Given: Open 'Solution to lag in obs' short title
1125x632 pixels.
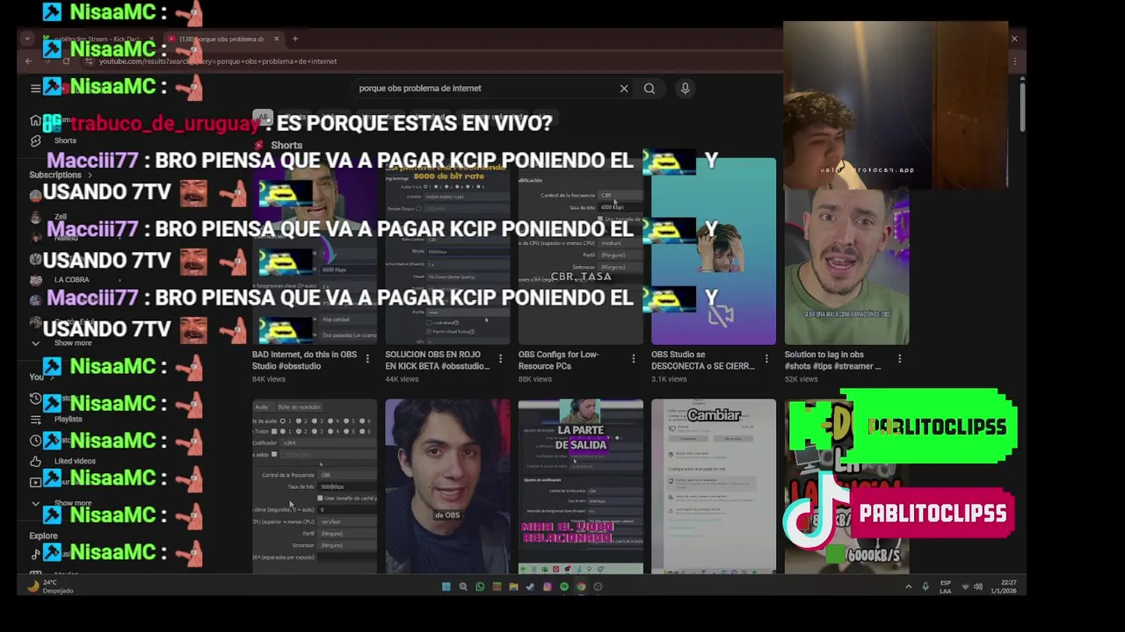Looking at the screenshot, I should [x=832, y=360].
